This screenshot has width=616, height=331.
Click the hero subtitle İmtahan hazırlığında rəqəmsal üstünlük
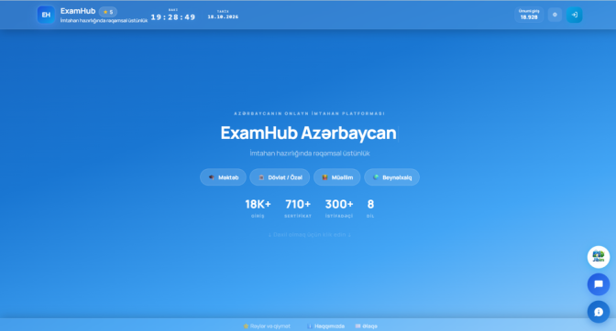(310, 154)
